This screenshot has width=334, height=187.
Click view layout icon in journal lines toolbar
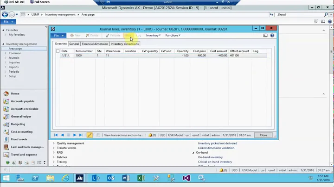tap(265, 36)
